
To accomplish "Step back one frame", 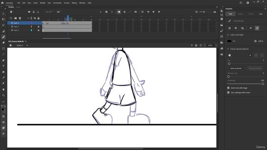I will pos(148,12).
